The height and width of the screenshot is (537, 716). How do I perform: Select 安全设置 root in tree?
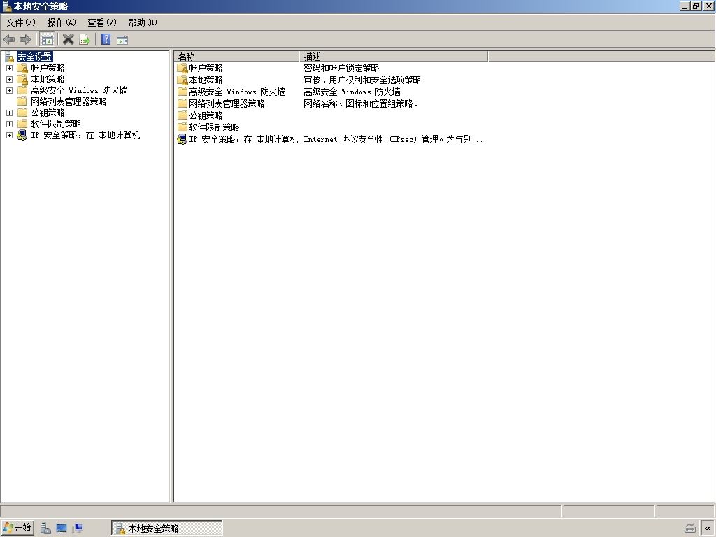(x=35, y=57)
